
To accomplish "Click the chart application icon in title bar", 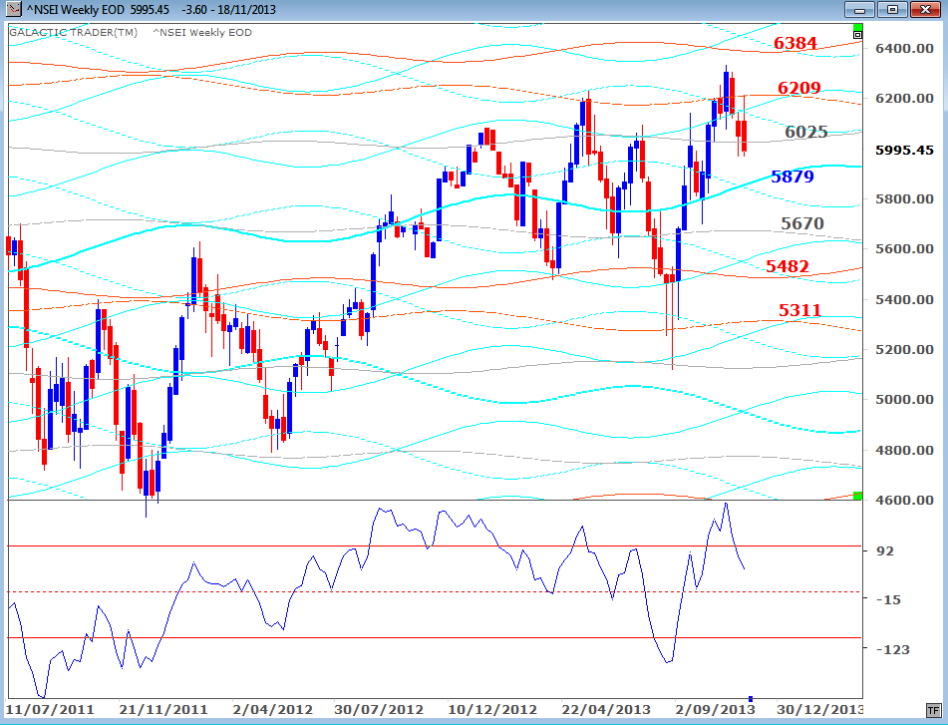I will point(13,10).
